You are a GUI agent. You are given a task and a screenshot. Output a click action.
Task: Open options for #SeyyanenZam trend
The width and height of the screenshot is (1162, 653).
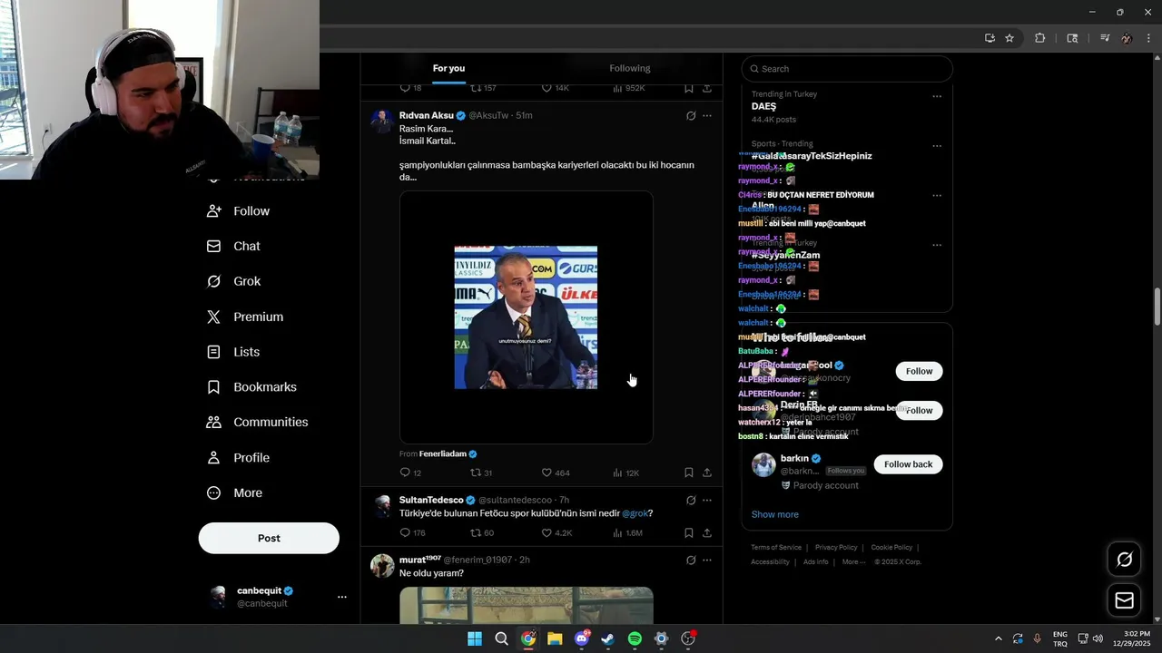coord(937,245)
